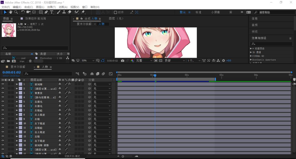Select the Rectangle shape tool

(x=41, y=12)
